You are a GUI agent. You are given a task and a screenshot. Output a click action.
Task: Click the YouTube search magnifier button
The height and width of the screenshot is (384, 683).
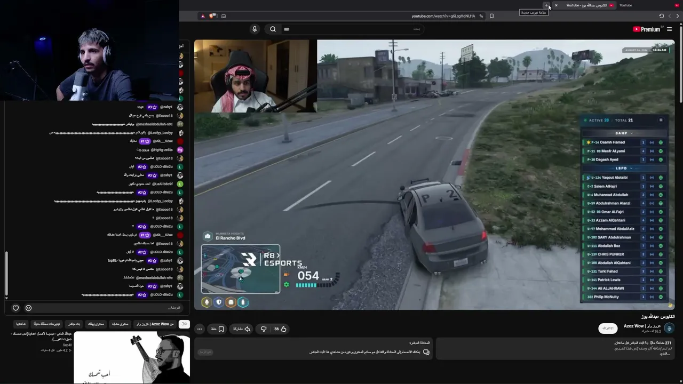[273, 29]
